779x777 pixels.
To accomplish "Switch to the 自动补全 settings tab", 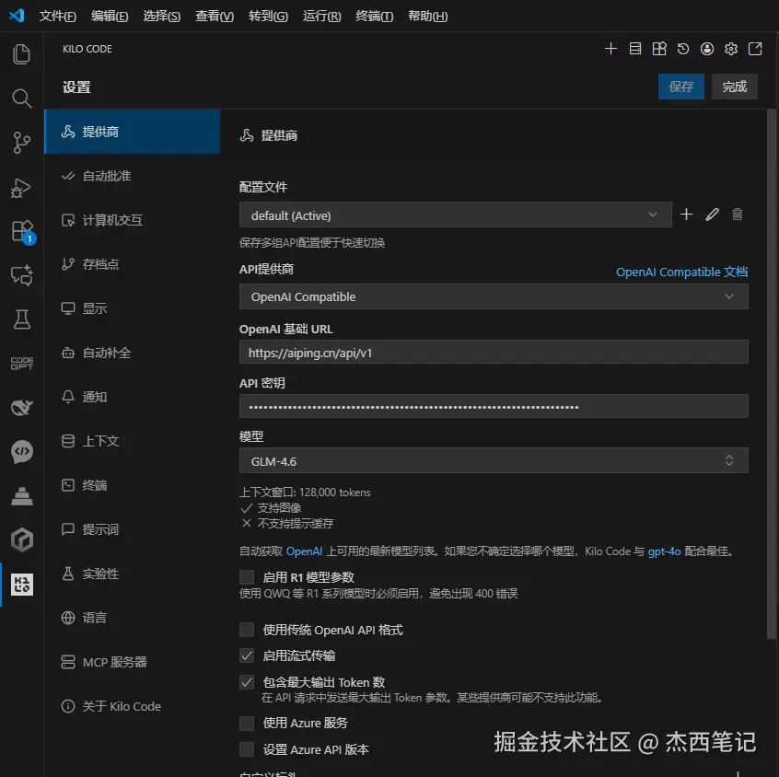I will pos(133,353).
